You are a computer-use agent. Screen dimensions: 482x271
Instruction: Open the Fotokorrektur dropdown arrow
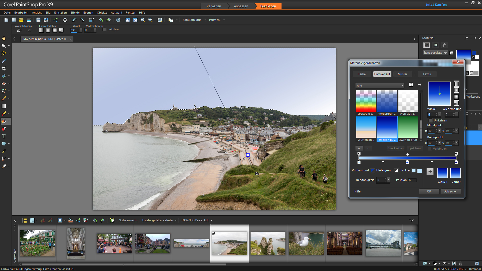pyautogui.click(x=205, y=20)
